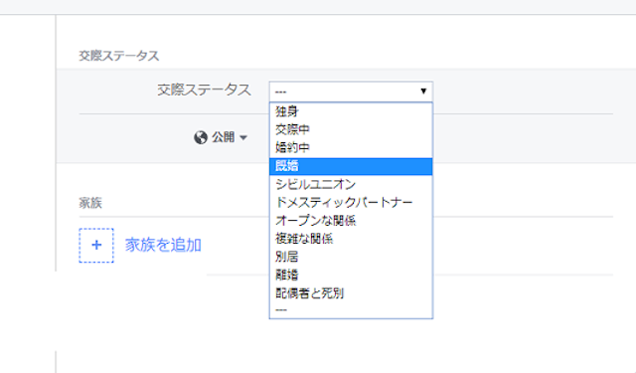Choose 交際中 in the dropdown list

351,129
